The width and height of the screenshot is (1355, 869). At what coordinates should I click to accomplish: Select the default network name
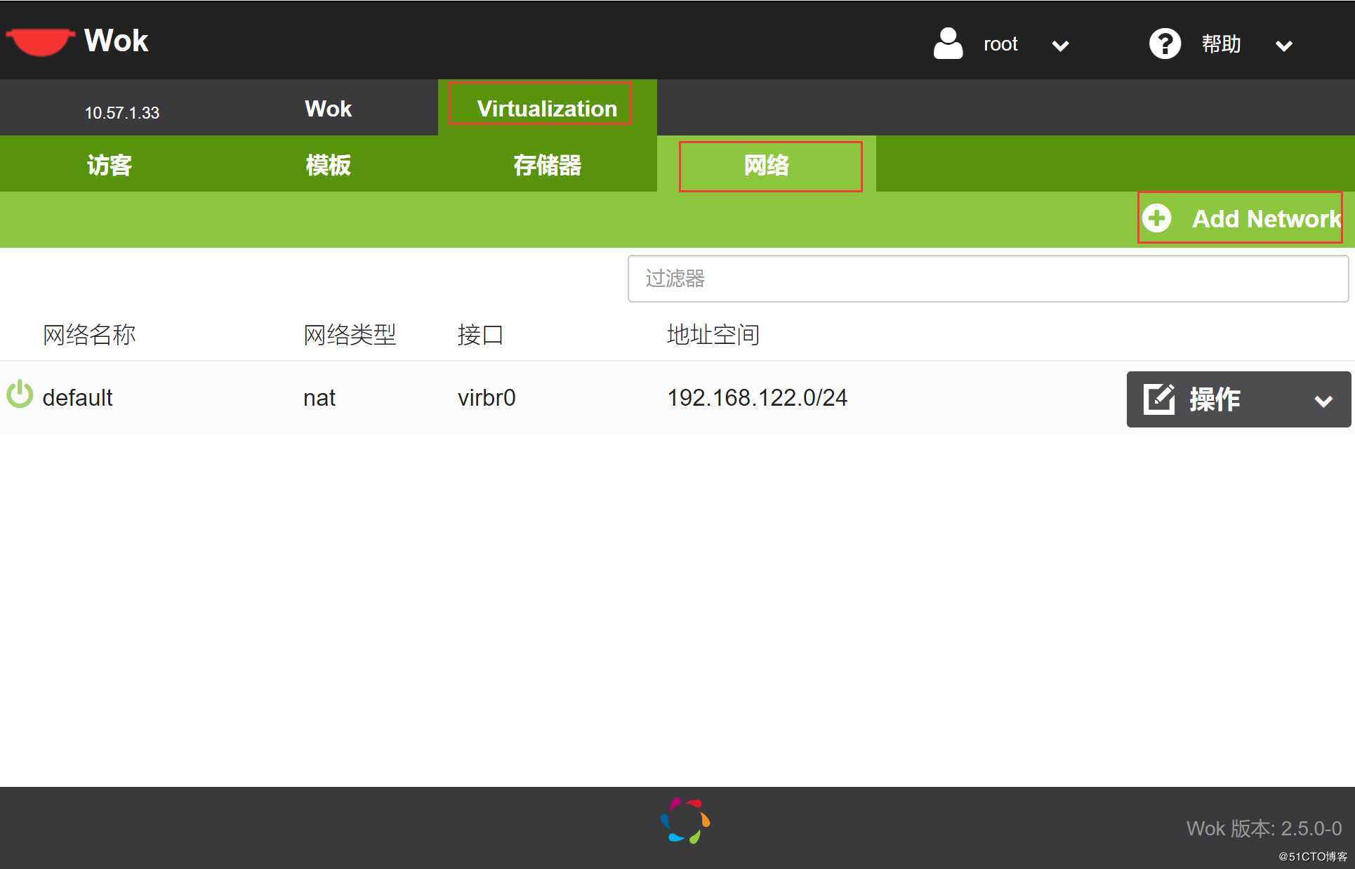tap(77, 397)
